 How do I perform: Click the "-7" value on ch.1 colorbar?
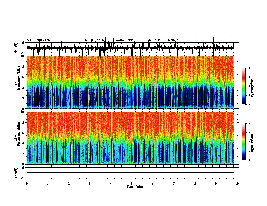click(x=249, y=104)
